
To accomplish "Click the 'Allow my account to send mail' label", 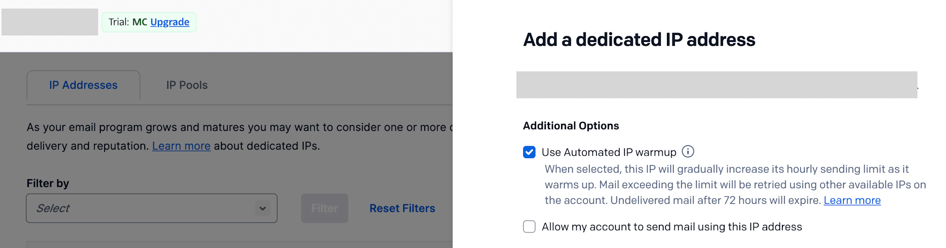I will coord(672,227).
